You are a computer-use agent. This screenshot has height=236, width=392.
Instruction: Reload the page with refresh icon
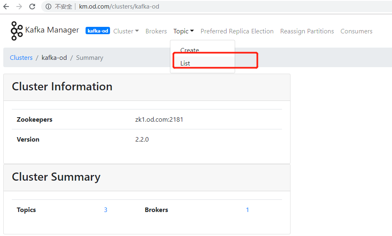[32, 7]
